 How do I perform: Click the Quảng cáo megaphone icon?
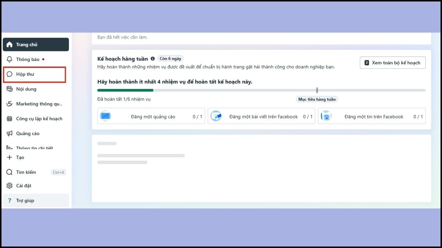(x=10, y=133)
